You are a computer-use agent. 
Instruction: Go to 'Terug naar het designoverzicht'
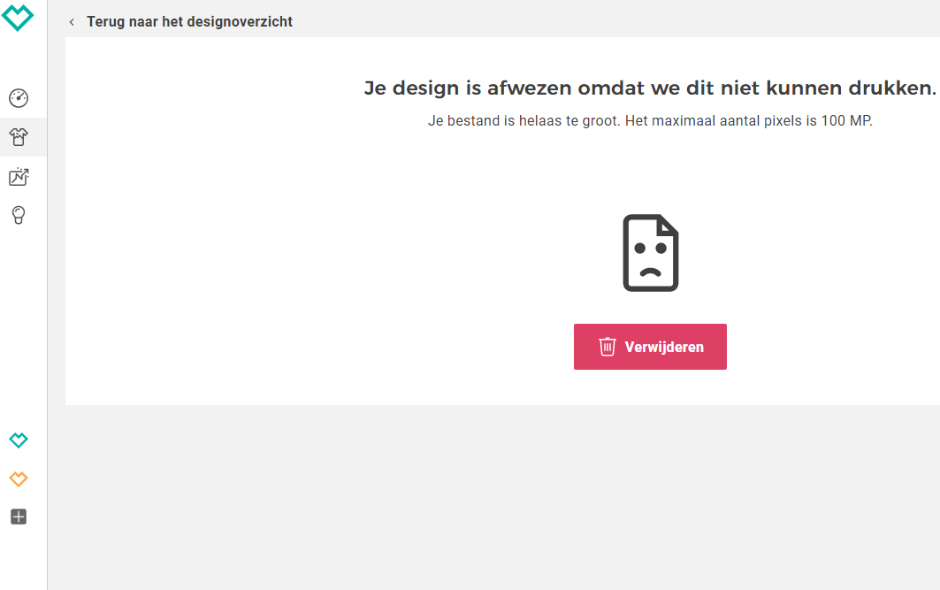tap(189, 21)
